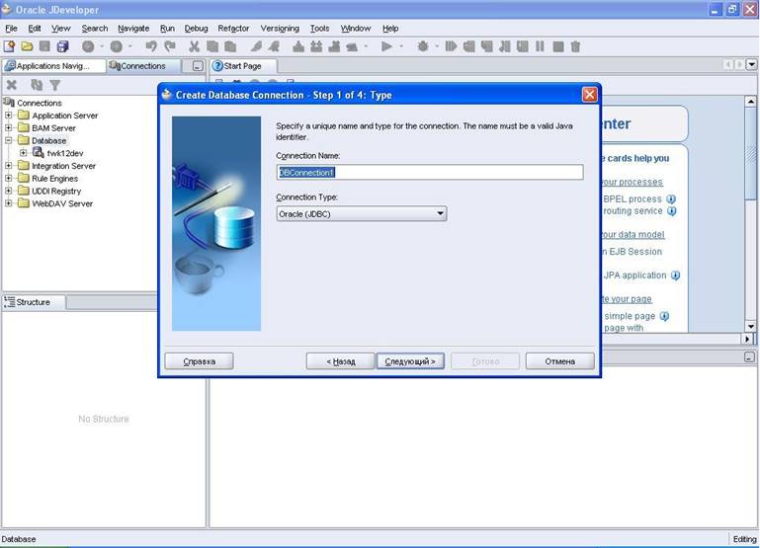
Task: Click the Connection Name input field
Action: point(430,172)
